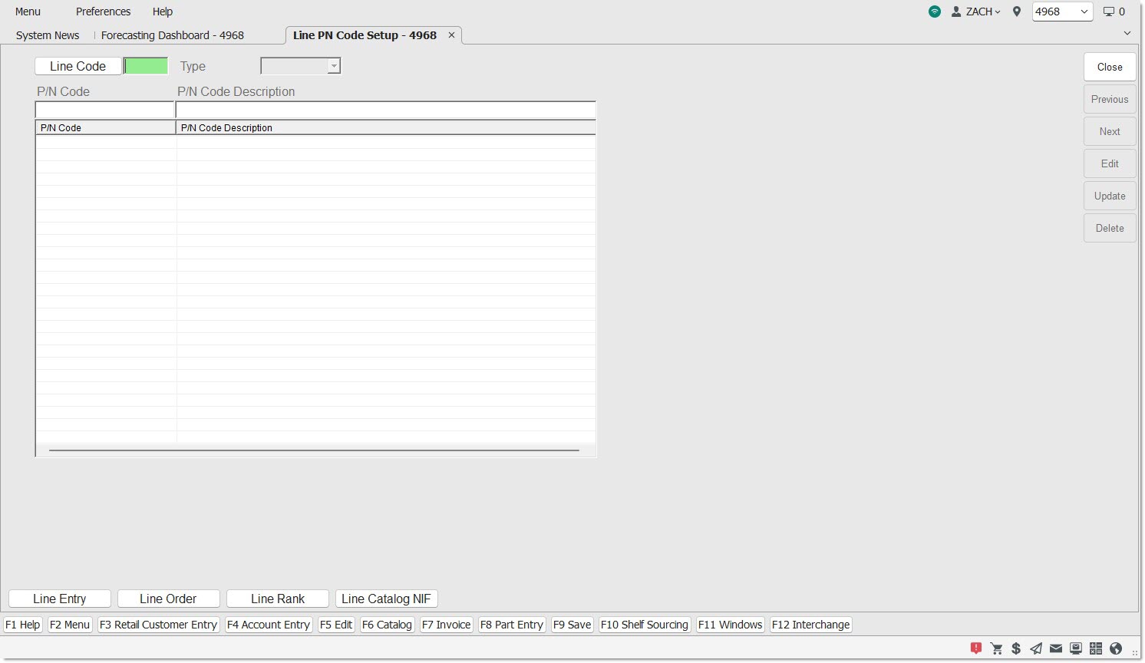Click the paper plane send icon
Viewport: 1145px width, 663px height.
pos(1036,648)
